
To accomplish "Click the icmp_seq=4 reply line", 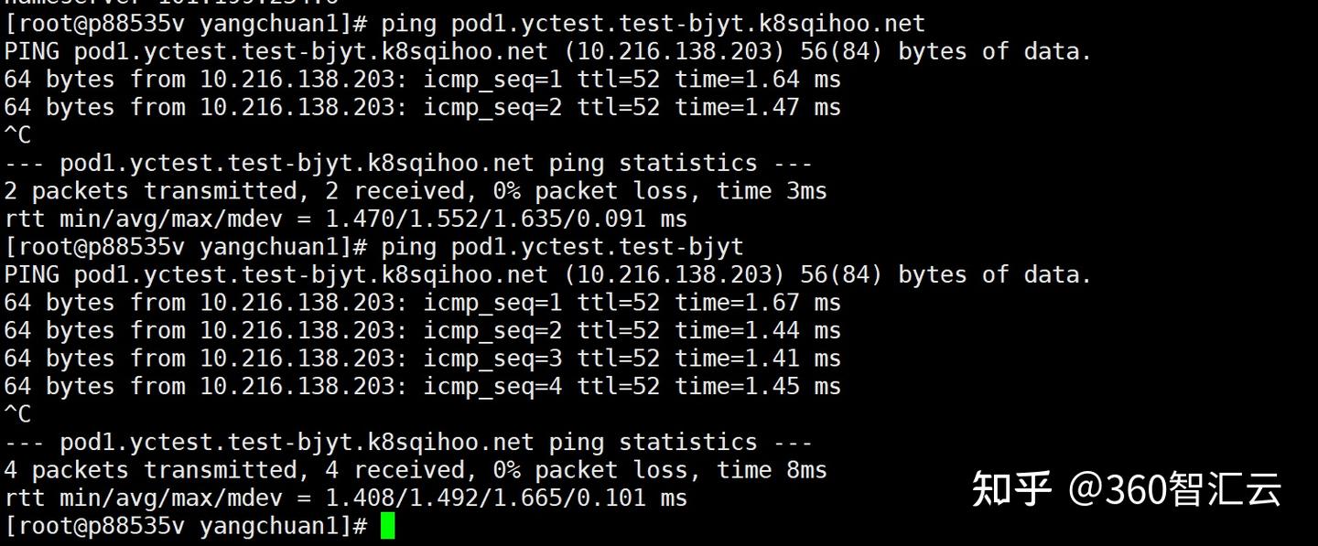I will (x=422, y=386).
